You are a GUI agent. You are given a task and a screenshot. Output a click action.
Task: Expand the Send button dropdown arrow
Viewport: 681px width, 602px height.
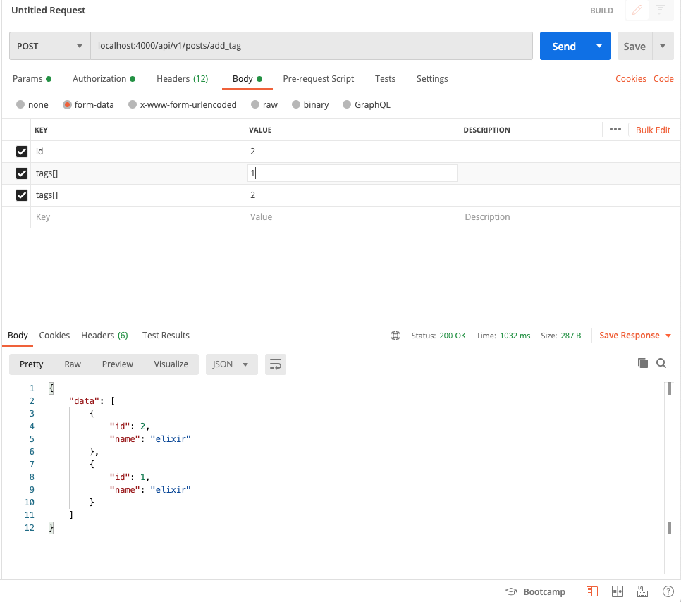coord(599,46)
